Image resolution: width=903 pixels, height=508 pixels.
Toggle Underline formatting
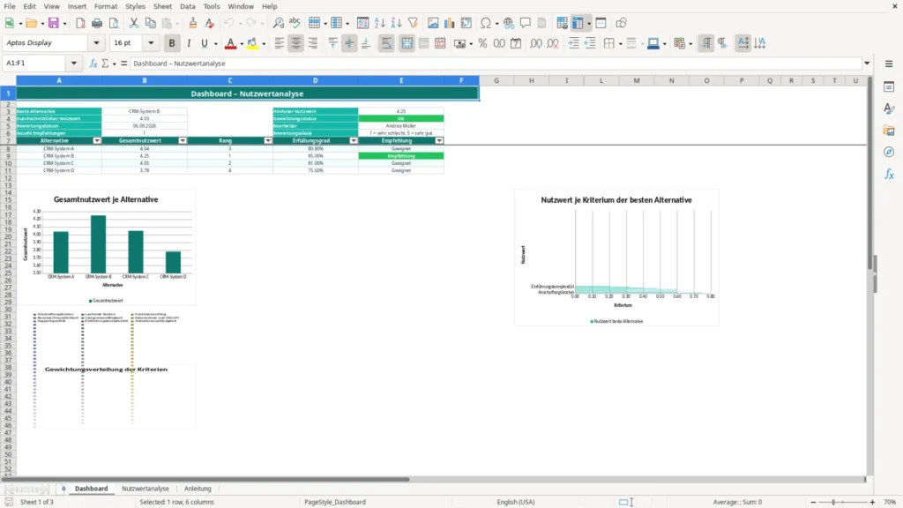205,43
